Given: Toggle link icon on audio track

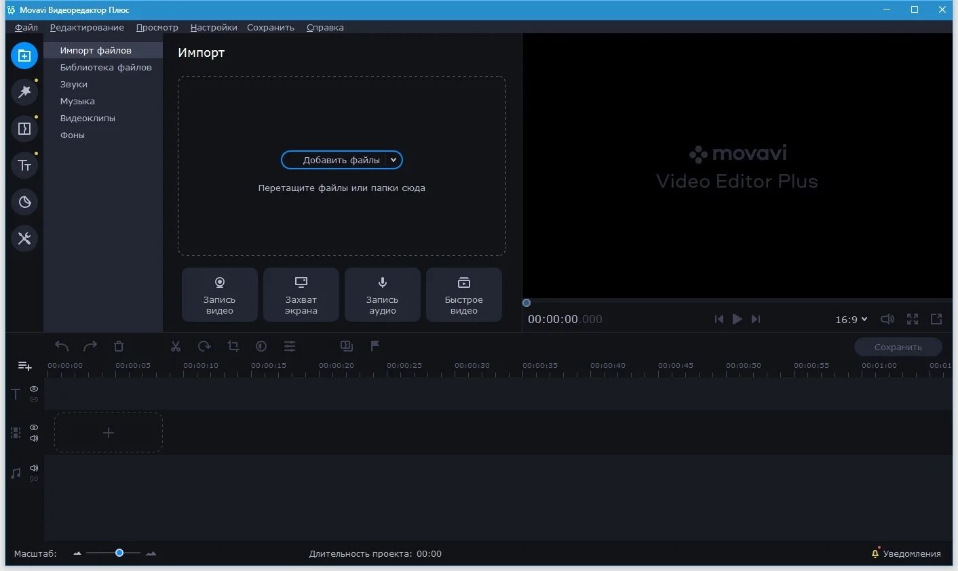Looking at the screenshot, I should pos(34,479).
